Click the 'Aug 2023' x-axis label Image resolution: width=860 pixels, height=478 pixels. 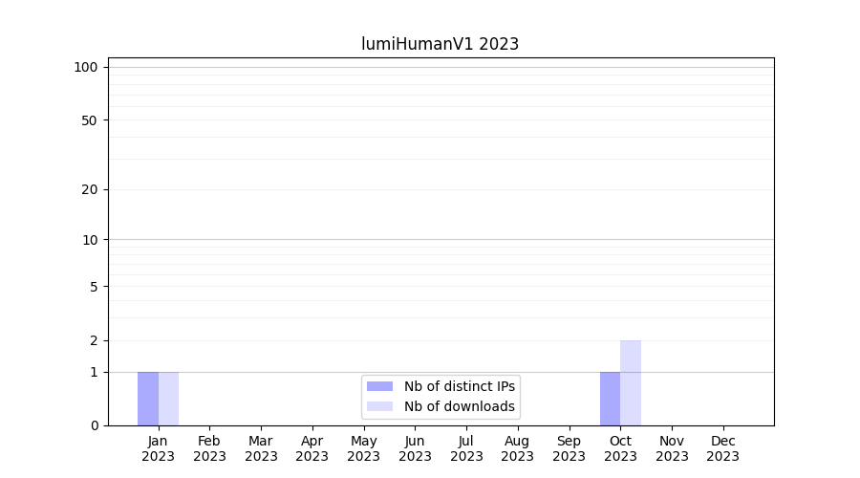click(517, 448)
